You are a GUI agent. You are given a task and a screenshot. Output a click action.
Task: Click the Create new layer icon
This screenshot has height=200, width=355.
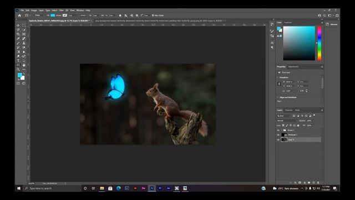(313, 183)
